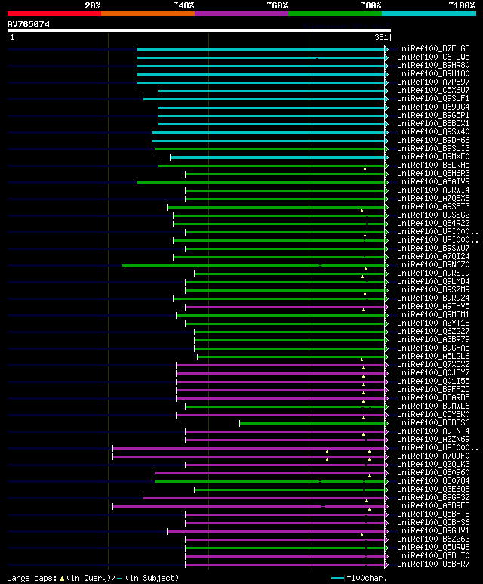Click the UniRef100_Q9M8M1 label
Screen dimensions: 483x584
click(x=433, y=315)
